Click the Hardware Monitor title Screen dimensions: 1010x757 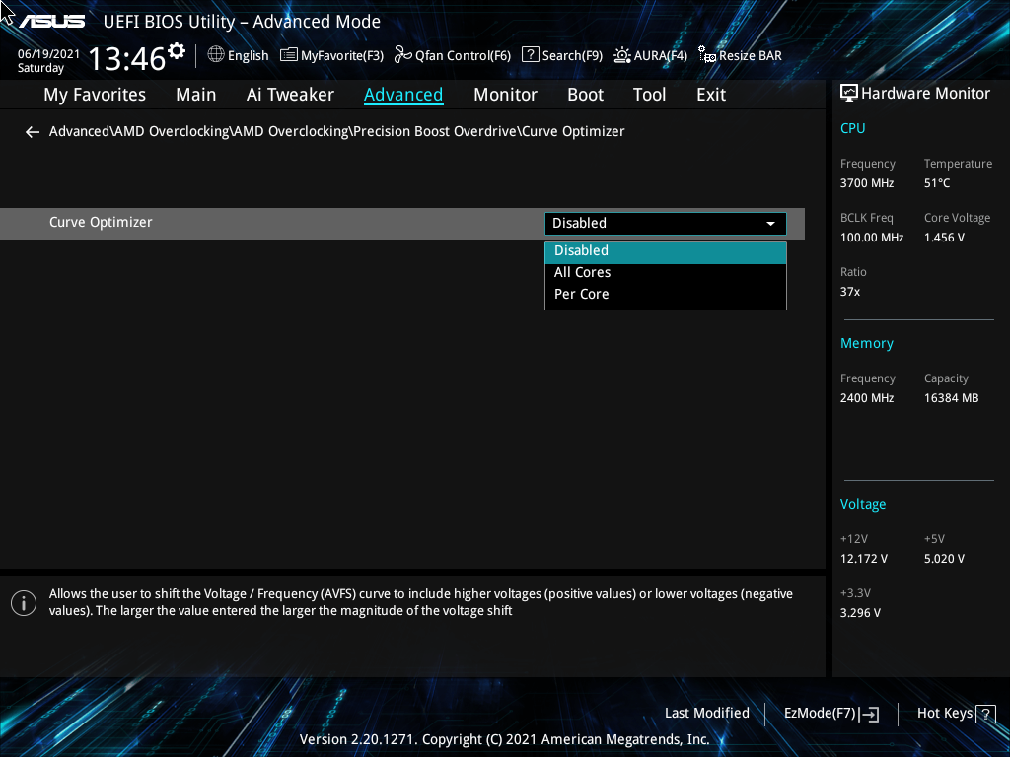click(x=925, y=94)
